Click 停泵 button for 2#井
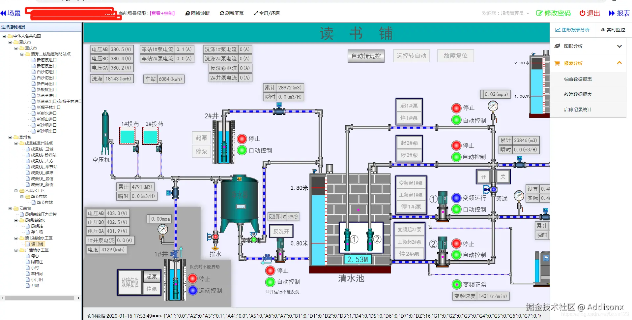The width and height of the screenshot is (632, 320). [201, 151]
